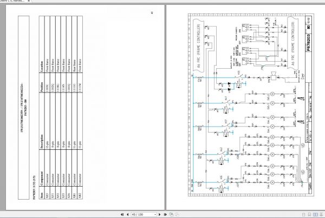
Task: Click the F678203 drawing number on the schematic
Action: click(x=309, y=43)
